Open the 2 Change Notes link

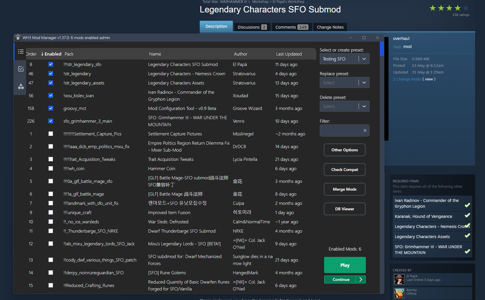(x=407, y=79)
